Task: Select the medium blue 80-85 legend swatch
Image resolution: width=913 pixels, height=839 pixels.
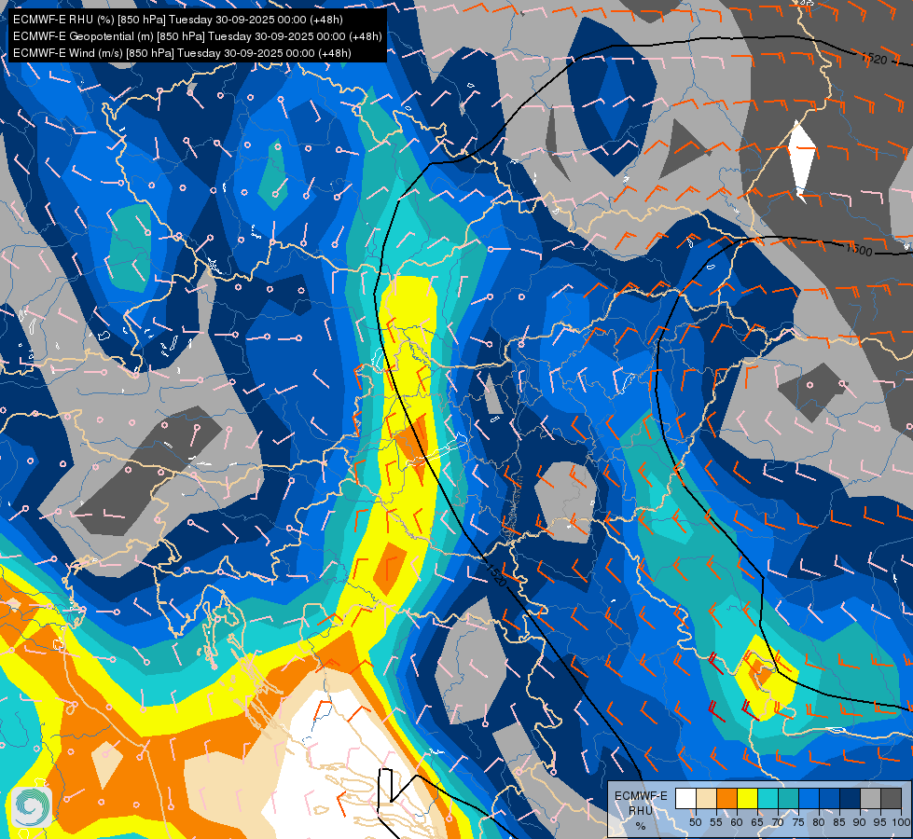Action: [830, 798]
